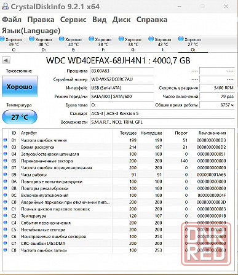Open the Язык(Language) menu
The image size is (238, 275).
[31, 31]
